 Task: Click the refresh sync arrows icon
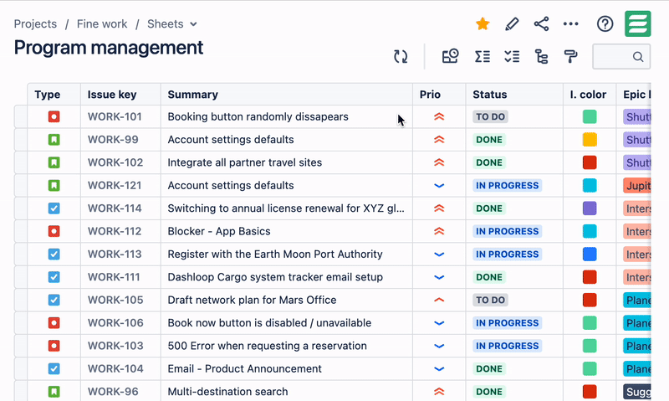coord(401,56)
